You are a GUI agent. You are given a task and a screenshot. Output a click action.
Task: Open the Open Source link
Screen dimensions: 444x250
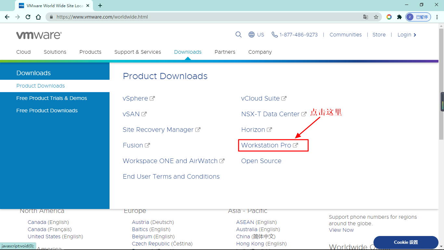click(261, 161)
